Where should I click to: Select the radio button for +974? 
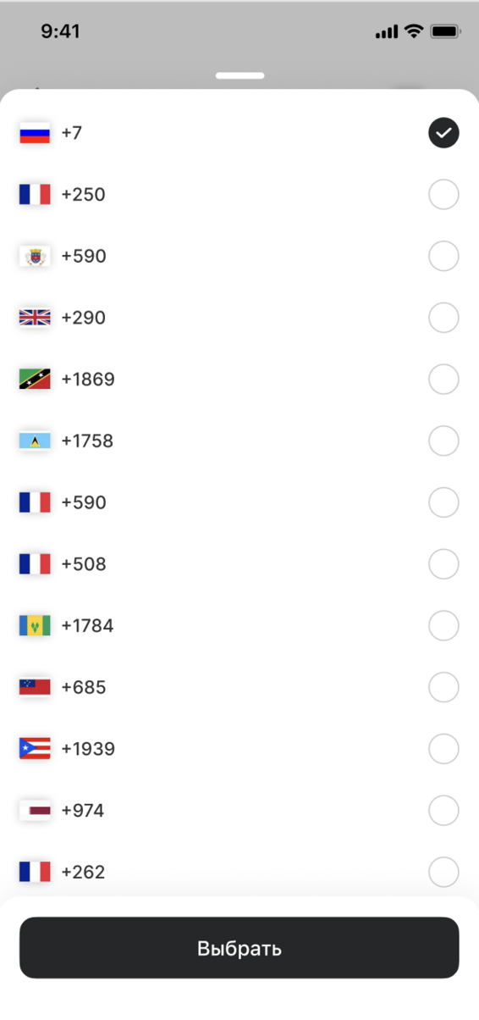pos(444,811)
